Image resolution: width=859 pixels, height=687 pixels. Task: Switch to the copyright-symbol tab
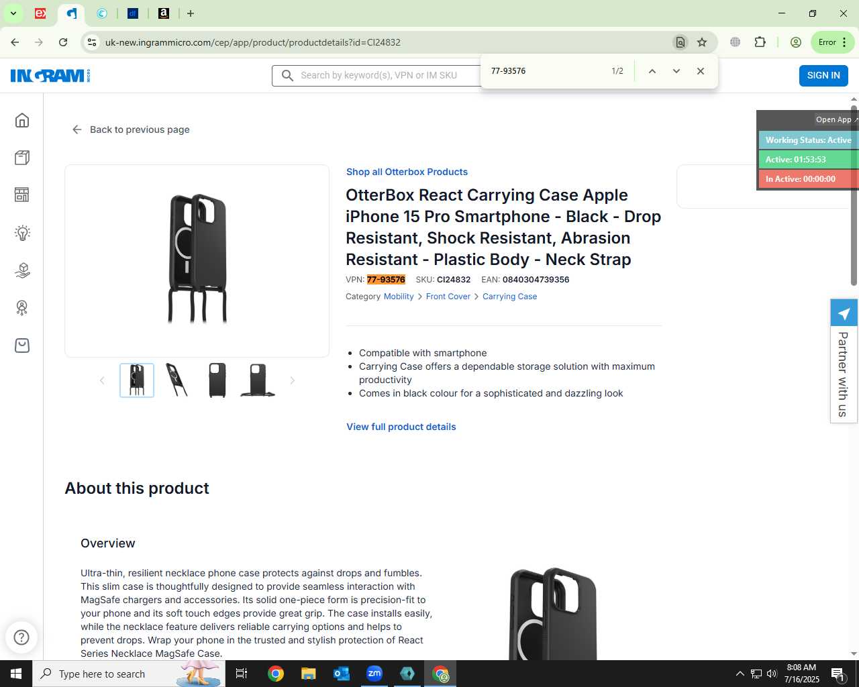pyautogui.click(x=102, y=13)
